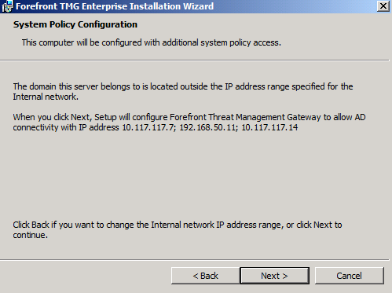The width and height of the screenshot is (392, 293).
Task: Click the word 'continue.' at the bottom
Action: click(31, 235)
